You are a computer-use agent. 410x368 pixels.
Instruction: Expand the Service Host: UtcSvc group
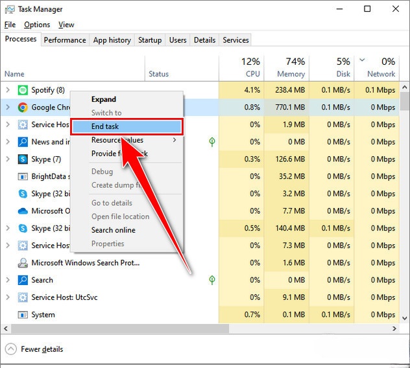click(x=8, y=297)
